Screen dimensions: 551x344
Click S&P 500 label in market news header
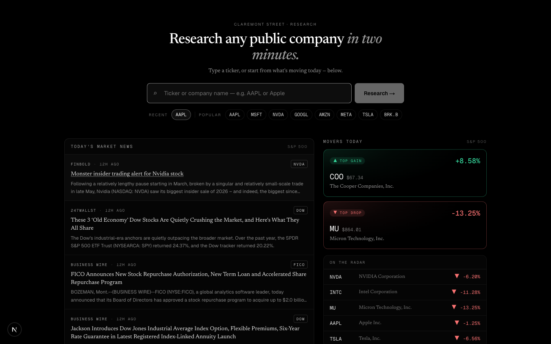(297, 146)
